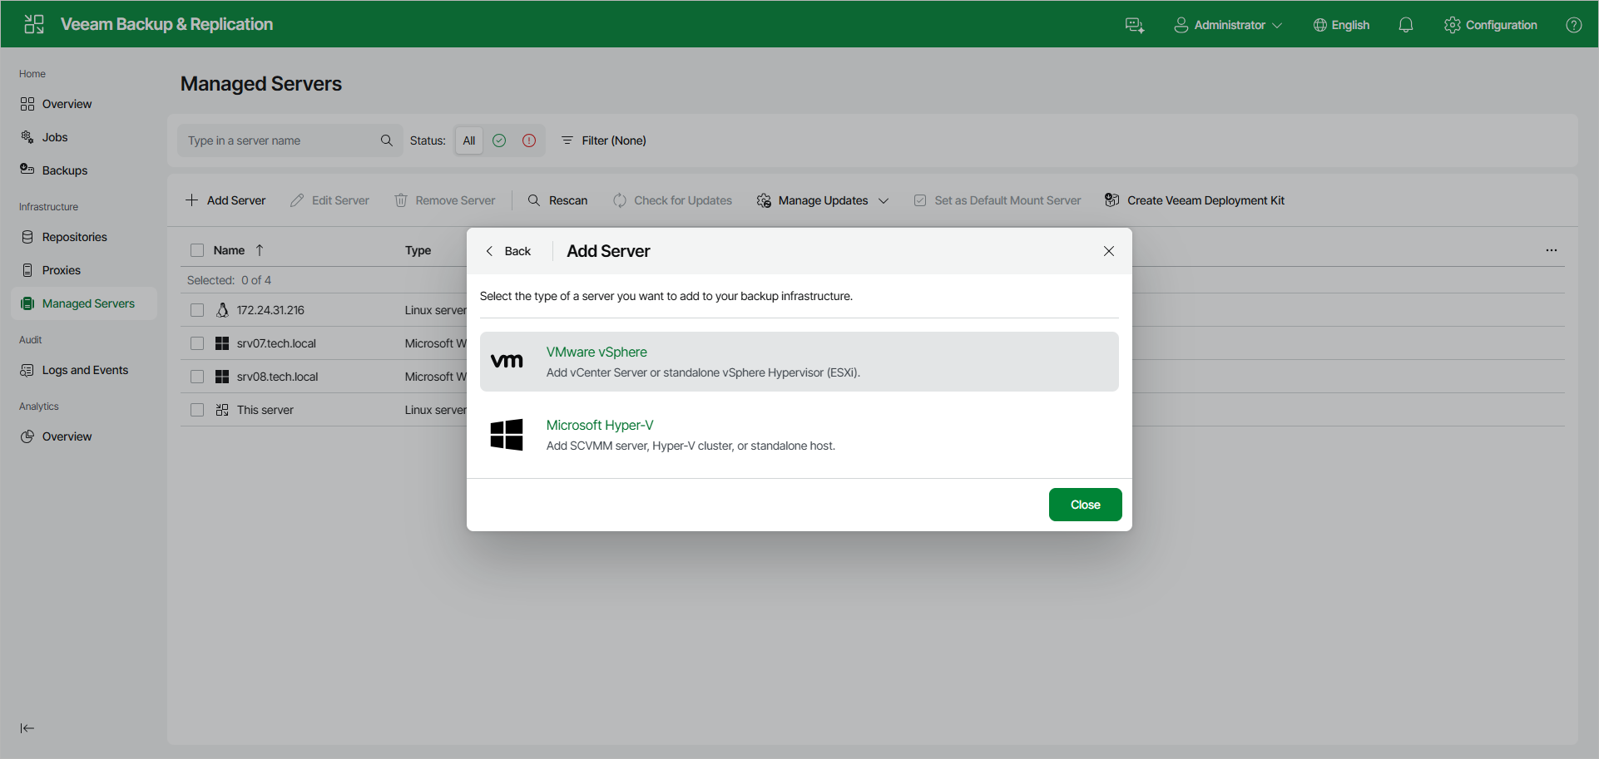Click the Add Server plus icon
This screenshot has height=759, width=1599.
[191, 200]
